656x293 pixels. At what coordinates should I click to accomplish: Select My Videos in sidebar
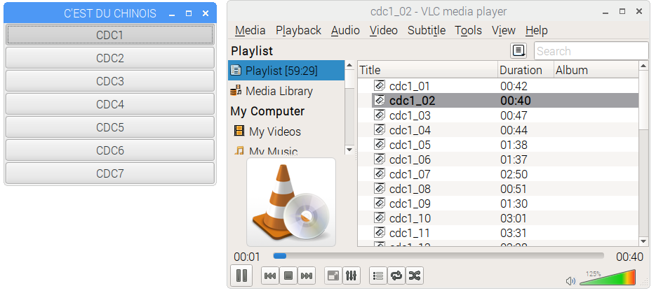coord(286,131)
